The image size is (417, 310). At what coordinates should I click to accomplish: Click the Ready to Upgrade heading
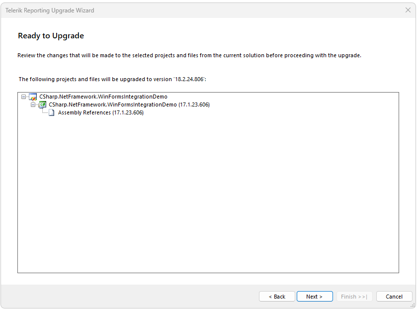coord(51,36)
